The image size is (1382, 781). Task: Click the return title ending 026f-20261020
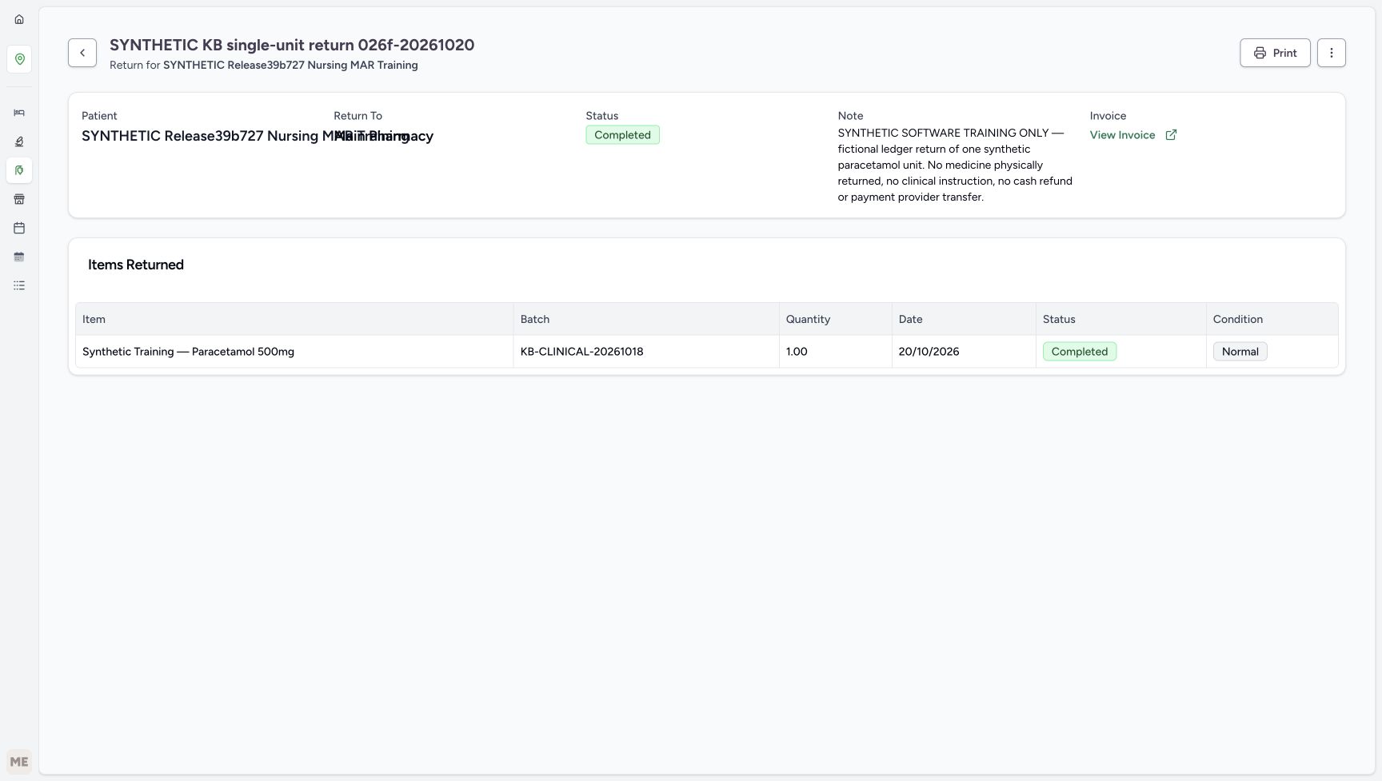(292, 45)
